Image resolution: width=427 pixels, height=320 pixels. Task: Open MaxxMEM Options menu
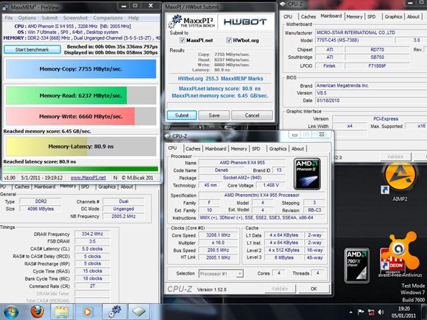(x=27, y=18)
